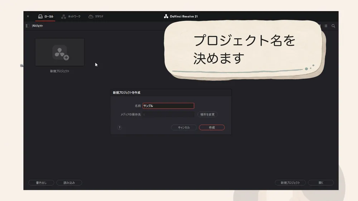Click the DaVinci Resolve logo in title bar

pyautogui.click(x=166, y=16)
